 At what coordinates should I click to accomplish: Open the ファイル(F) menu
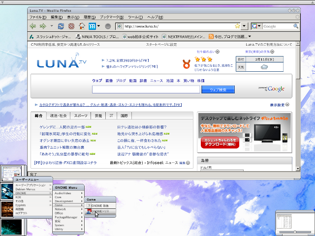[x=38, y=17]
